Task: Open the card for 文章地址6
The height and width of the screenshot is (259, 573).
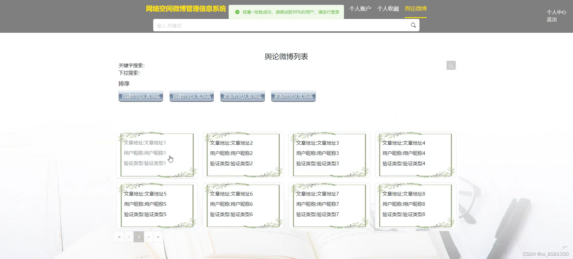Action: click(x=243, y=205)
